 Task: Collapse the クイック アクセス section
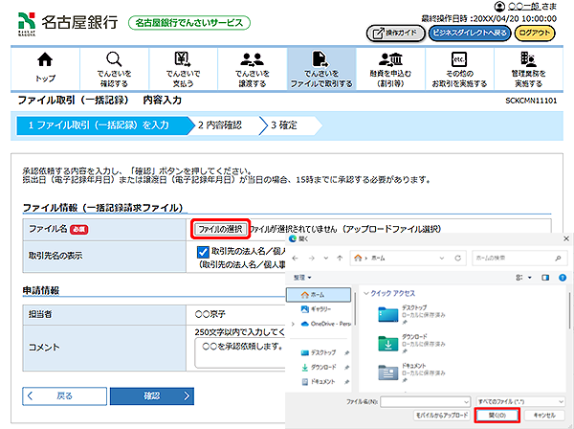click(366, 294)
